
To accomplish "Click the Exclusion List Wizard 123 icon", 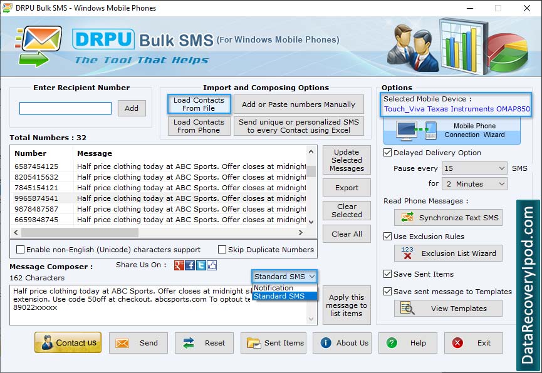I will [407, 253].
